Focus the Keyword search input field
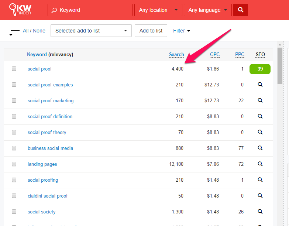This screenshot has width=289, height=226. tap(94, 10)
